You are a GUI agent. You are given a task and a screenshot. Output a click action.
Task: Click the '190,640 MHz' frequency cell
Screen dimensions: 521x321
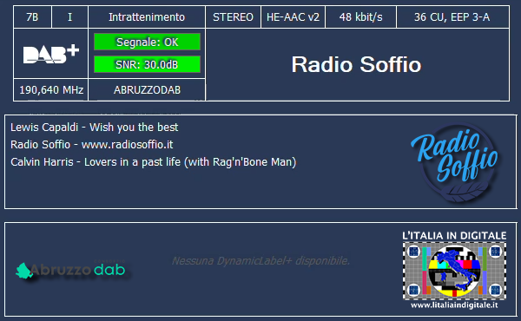pos(51,89)
